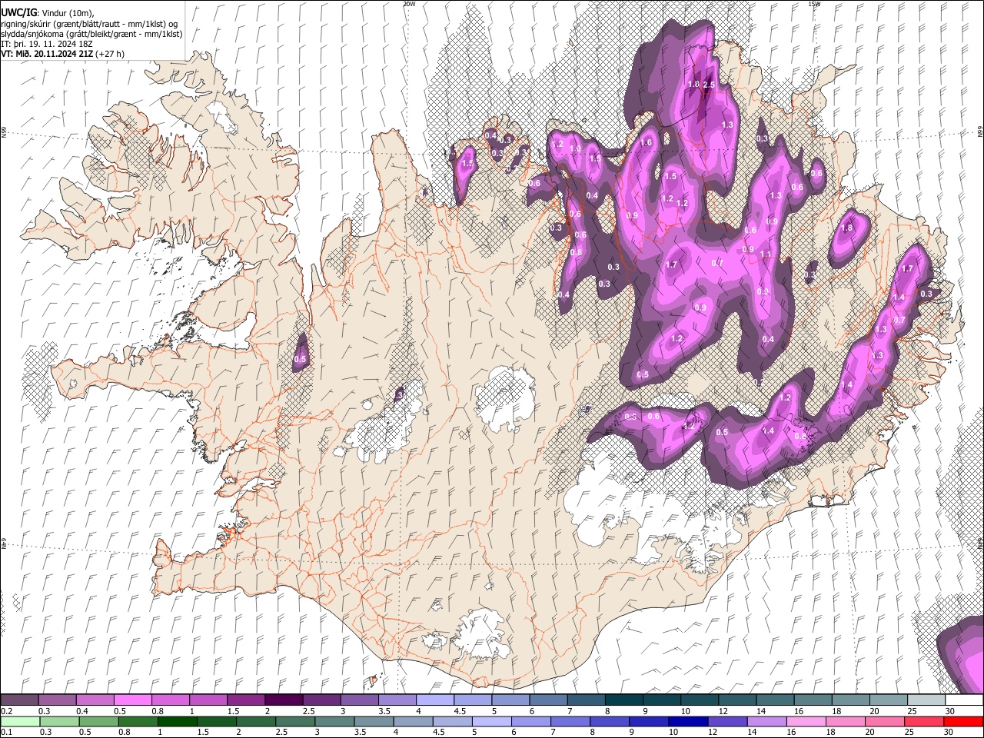Viewport: 984px width, 738px height.
Task: Click the 1.1 snowfall value on the map
Action: tap(765, 254)
